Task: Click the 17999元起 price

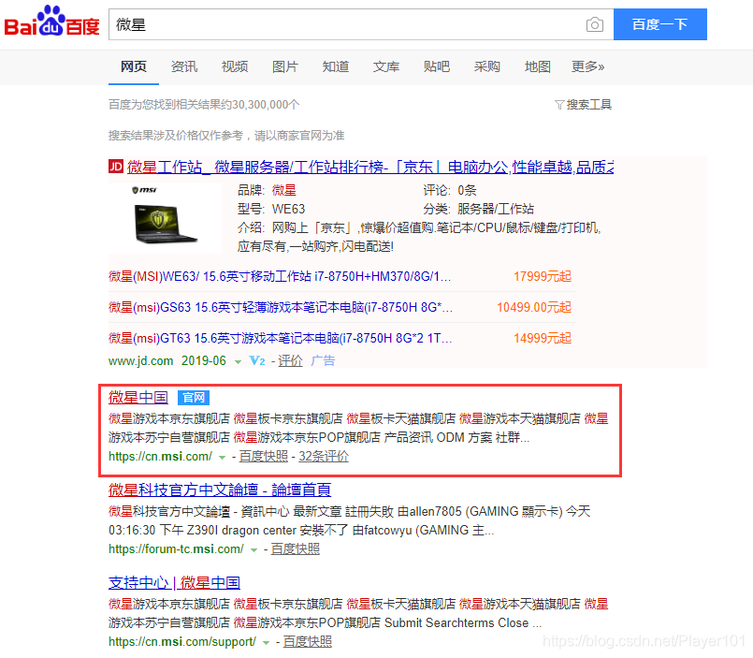Action: (x=543, y=276)
